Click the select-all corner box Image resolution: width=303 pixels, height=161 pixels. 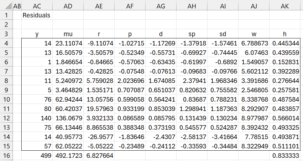coord(6,6)
